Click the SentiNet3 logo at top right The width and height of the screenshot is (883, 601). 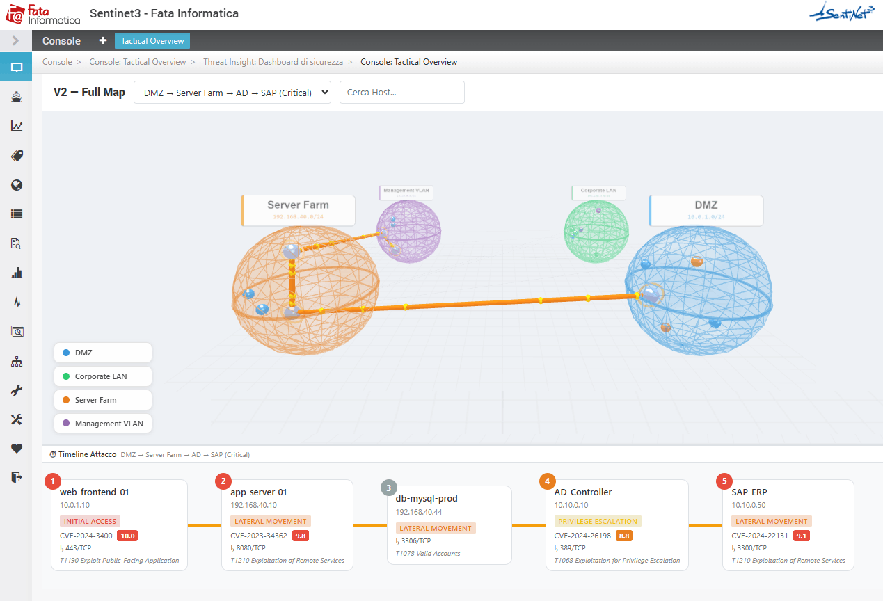[841, 13]
